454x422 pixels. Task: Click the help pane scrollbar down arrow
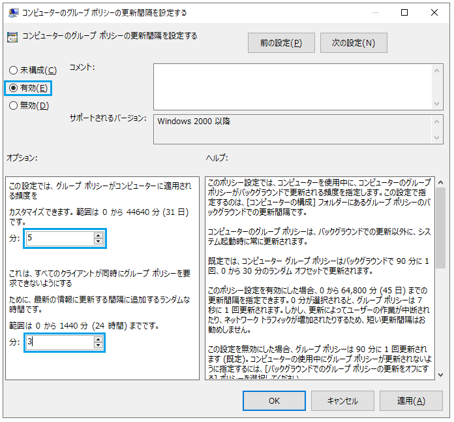click(x=441, y=375)
